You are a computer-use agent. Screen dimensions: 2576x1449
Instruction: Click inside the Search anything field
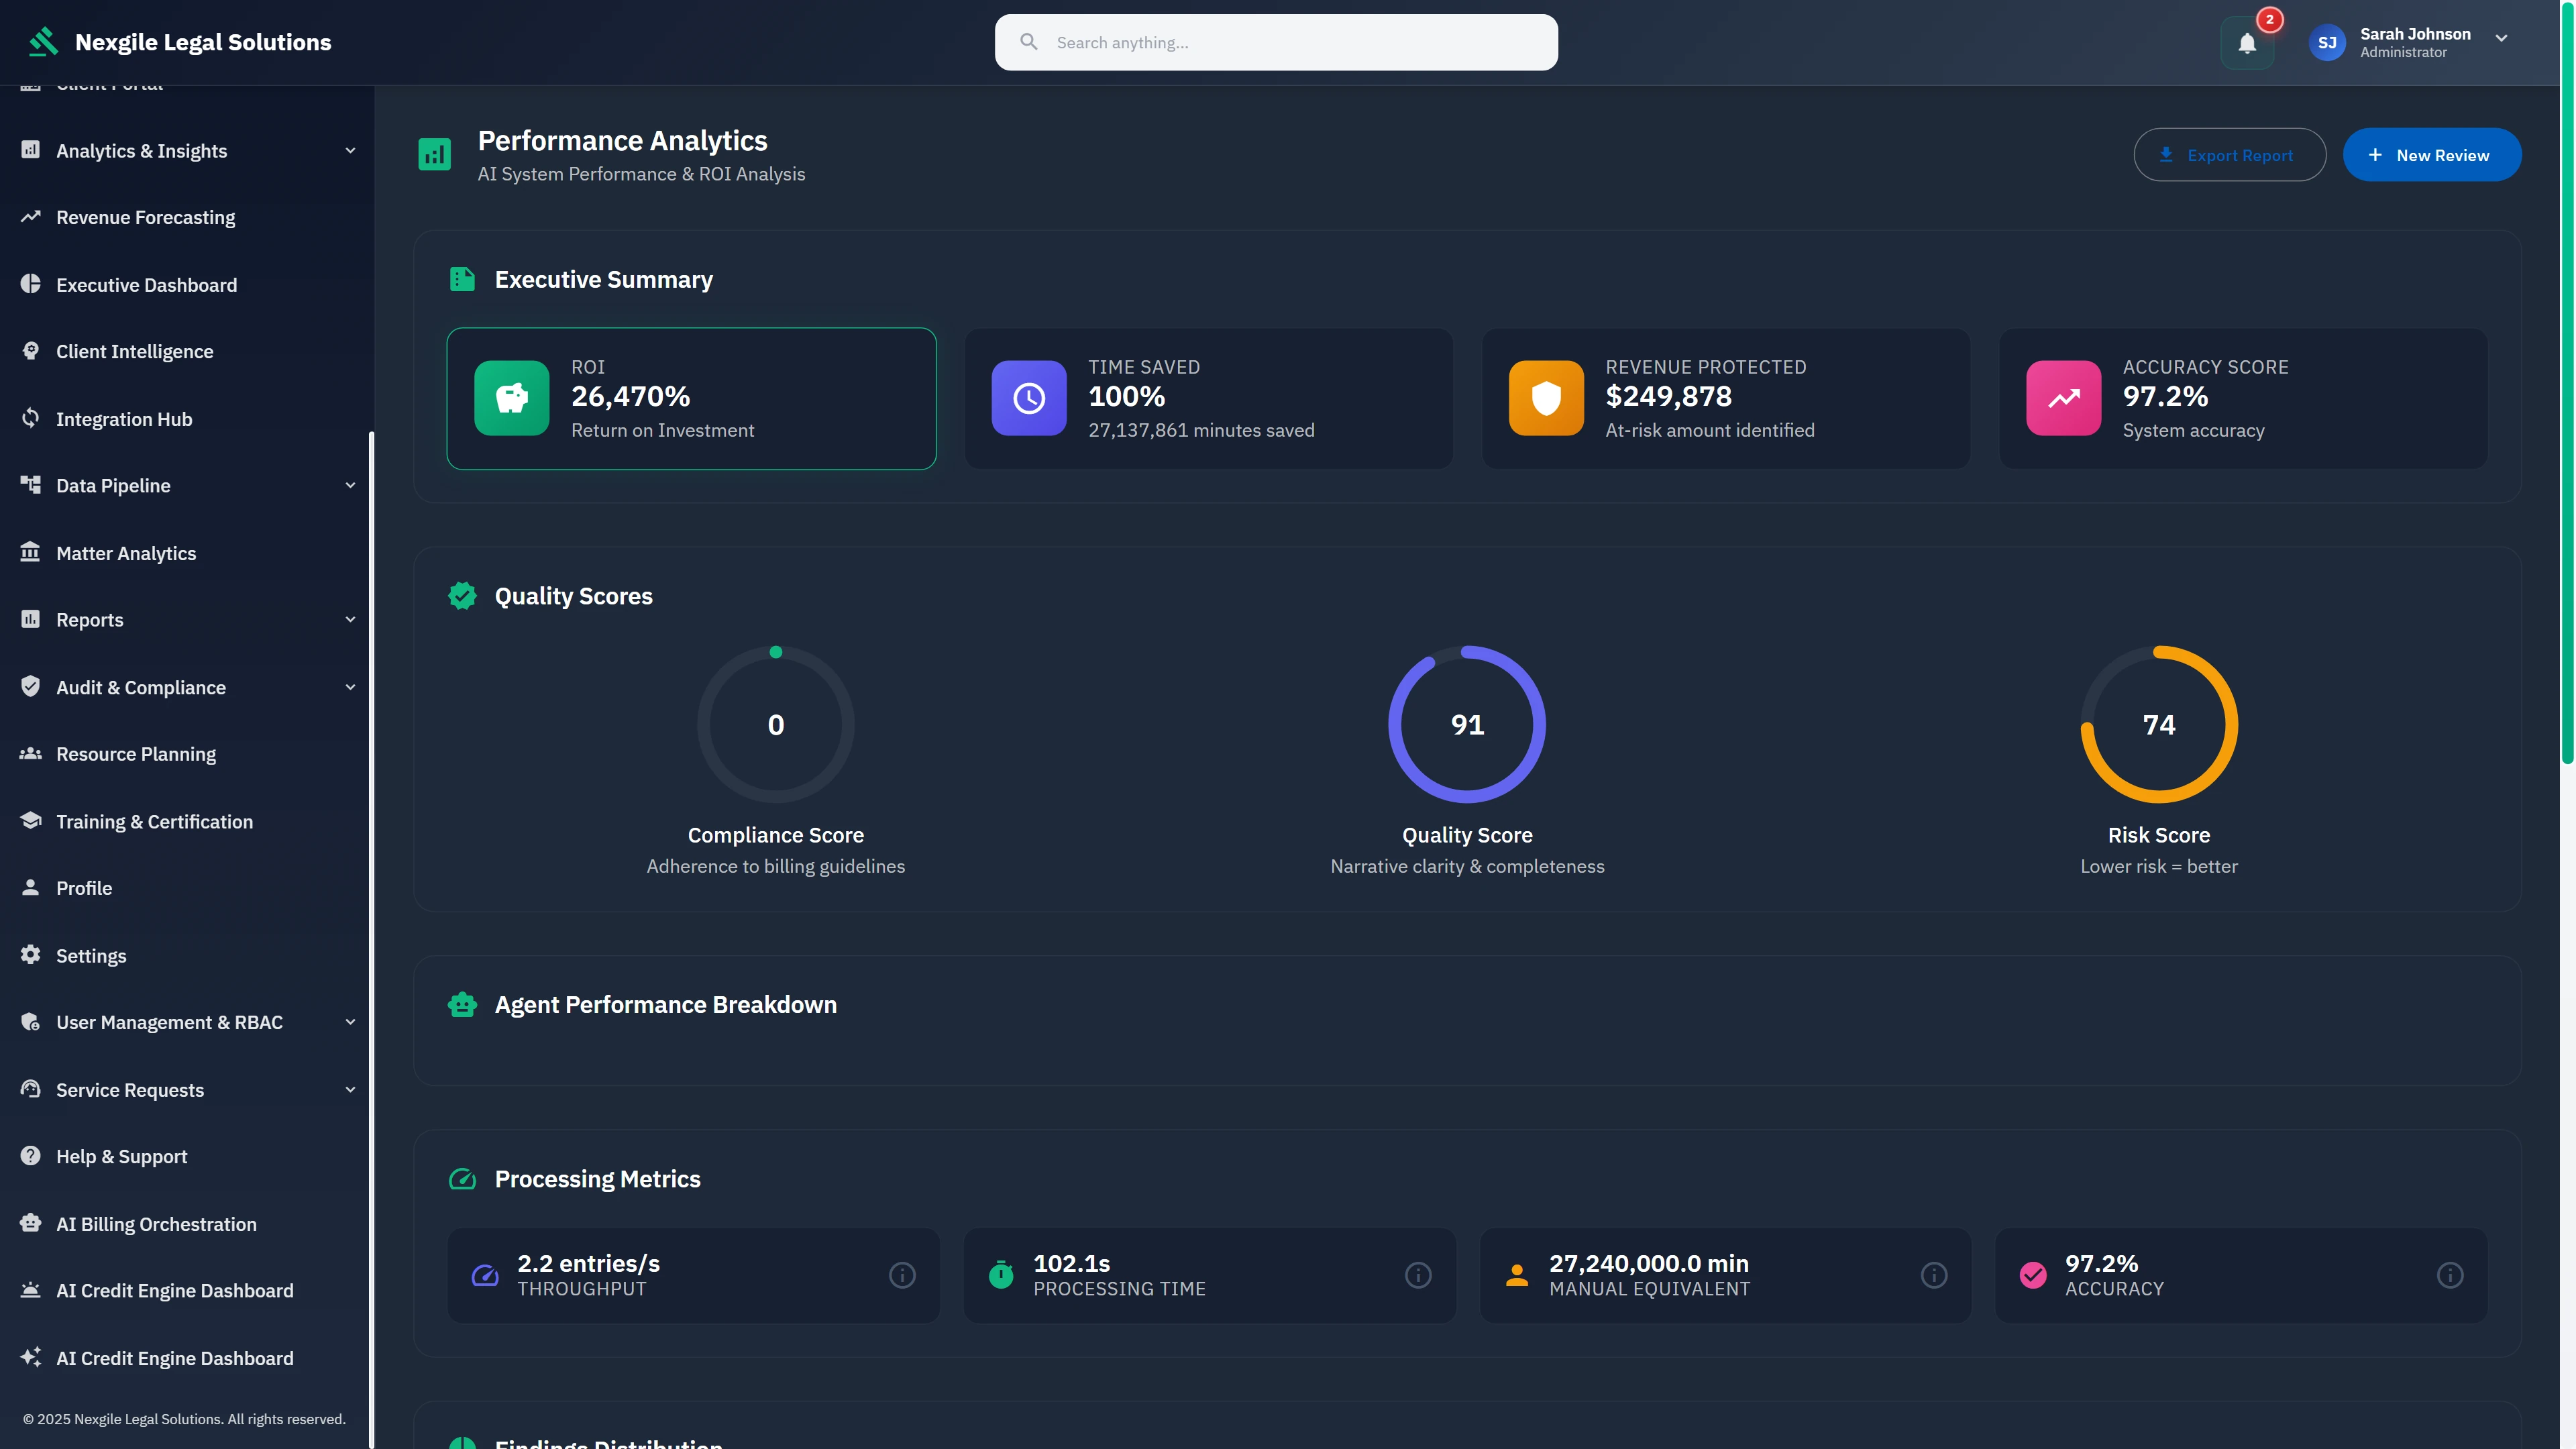(1276, 42)
